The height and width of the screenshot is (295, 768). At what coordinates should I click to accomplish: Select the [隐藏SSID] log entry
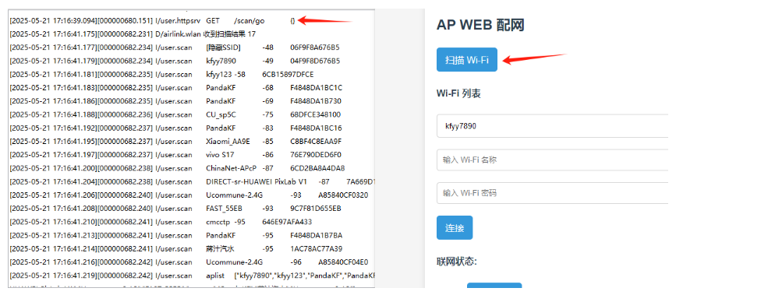coord(175,47)
